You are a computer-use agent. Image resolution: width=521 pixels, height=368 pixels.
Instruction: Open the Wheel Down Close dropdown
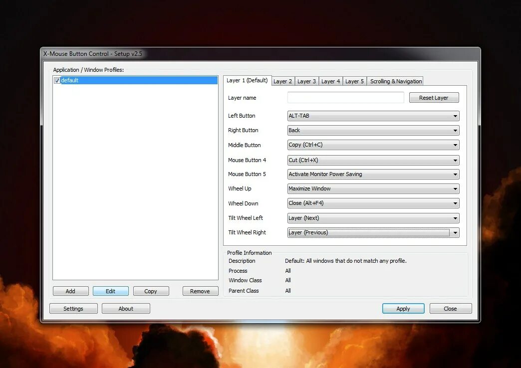point(373,203)
